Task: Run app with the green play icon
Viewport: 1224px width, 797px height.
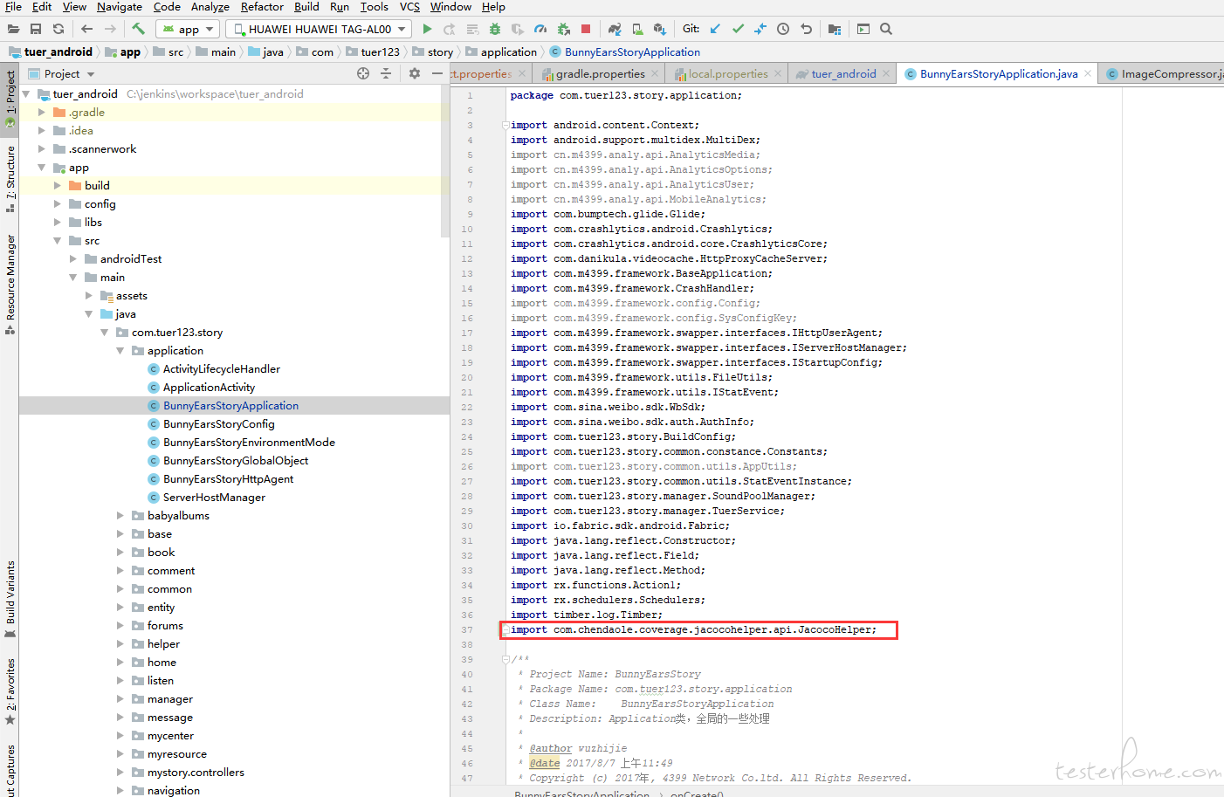Action: click(427, 29)
